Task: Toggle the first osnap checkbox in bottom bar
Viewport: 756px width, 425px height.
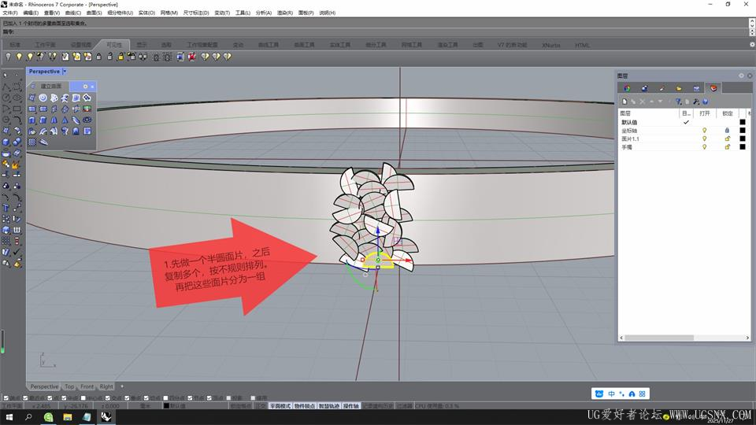Action: tap(6, 397)
